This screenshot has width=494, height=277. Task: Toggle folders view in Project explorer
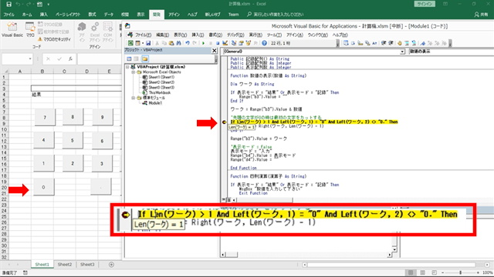(x=145, y=58)
